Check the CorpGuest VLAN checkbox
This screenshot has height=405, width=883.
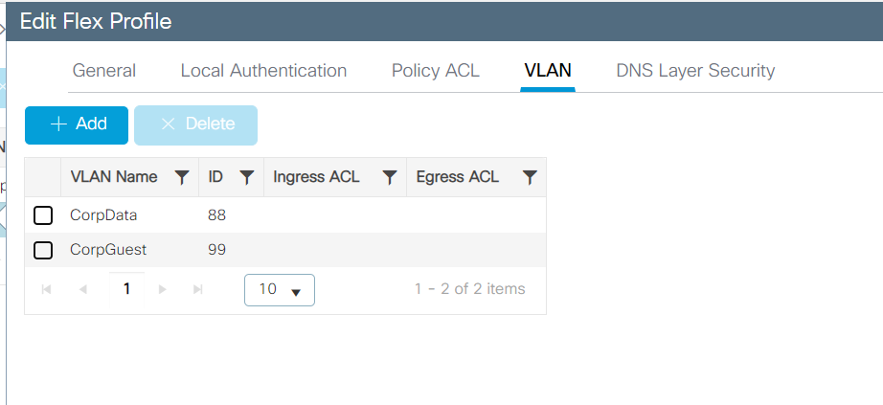pyautogui.click(x=43, y=250)
